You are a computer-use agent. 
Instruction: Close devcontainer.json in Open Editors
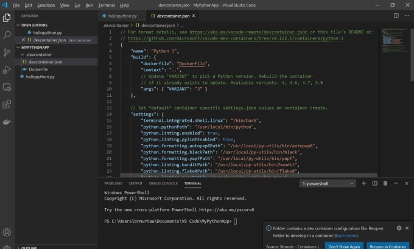(23, 40)
